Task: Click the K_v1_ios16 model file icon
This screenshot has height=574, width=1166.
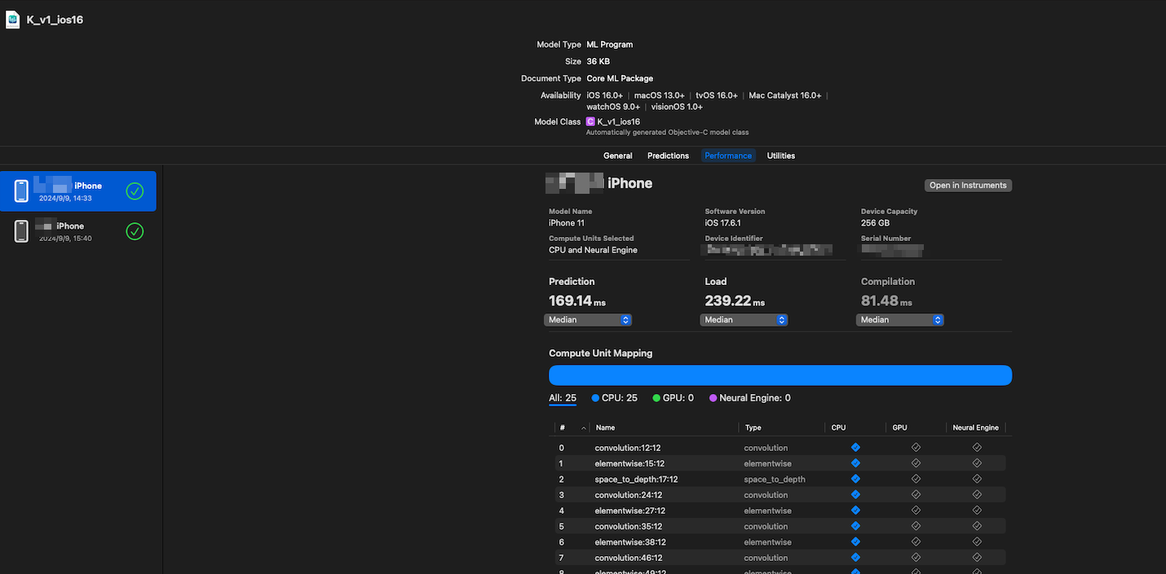Action: point(13,20)
